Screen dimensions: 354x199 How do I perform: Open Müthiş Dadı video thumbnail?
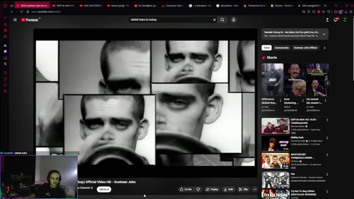275,143
